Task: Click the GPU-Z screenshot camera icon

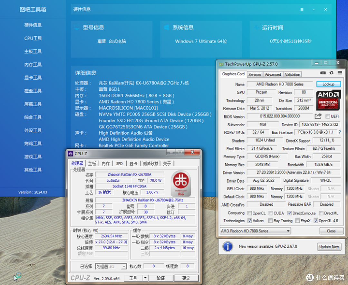Action: (323, 73)
